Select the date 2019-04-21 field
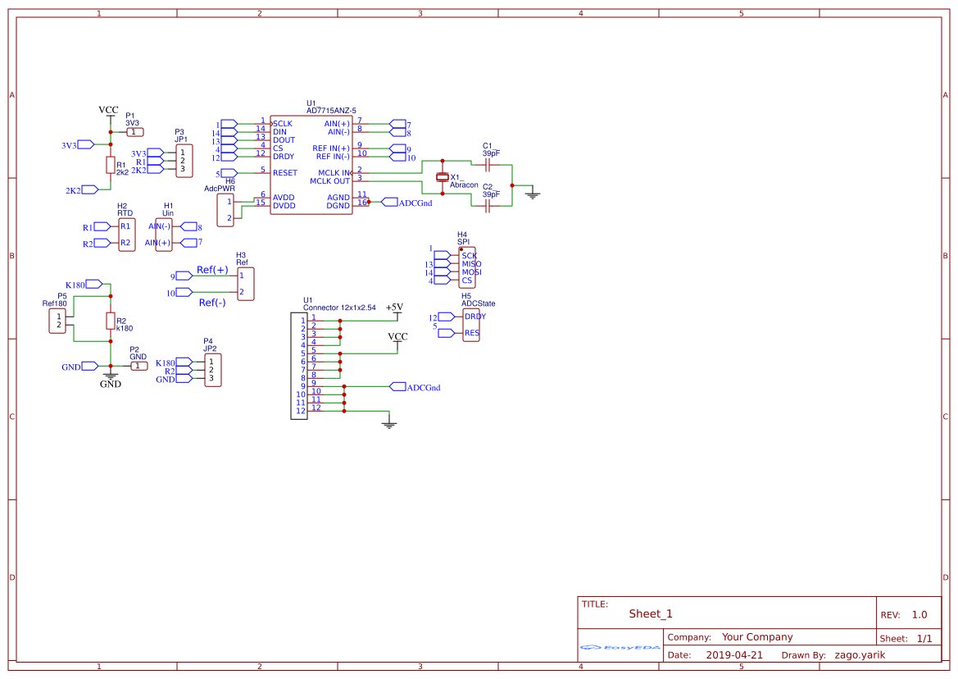Screen dimensions: 958x679 pos(734,654)
